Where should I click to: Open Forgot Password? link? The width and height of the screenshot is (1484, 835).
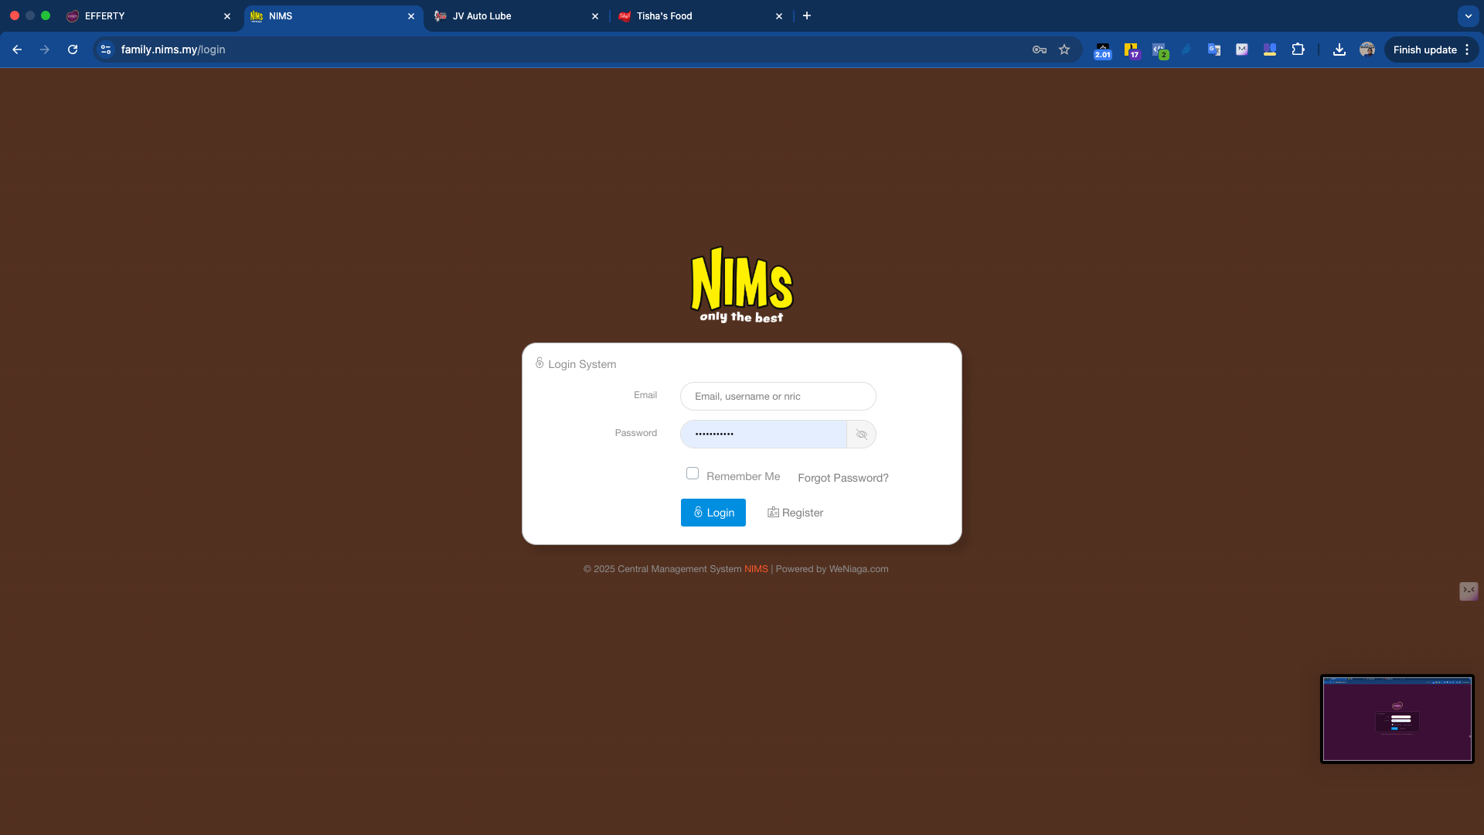[x=843, y=478]
